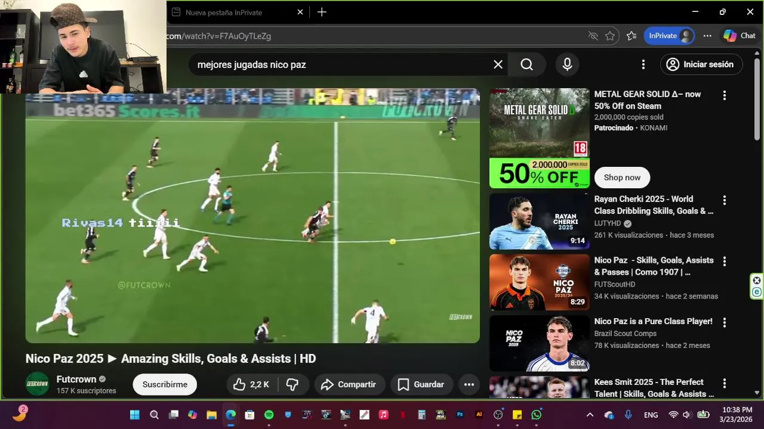Open options for FUTScoutHD Nico Paz video
This screenshot has height=429, width=764.
click(724, 262)
